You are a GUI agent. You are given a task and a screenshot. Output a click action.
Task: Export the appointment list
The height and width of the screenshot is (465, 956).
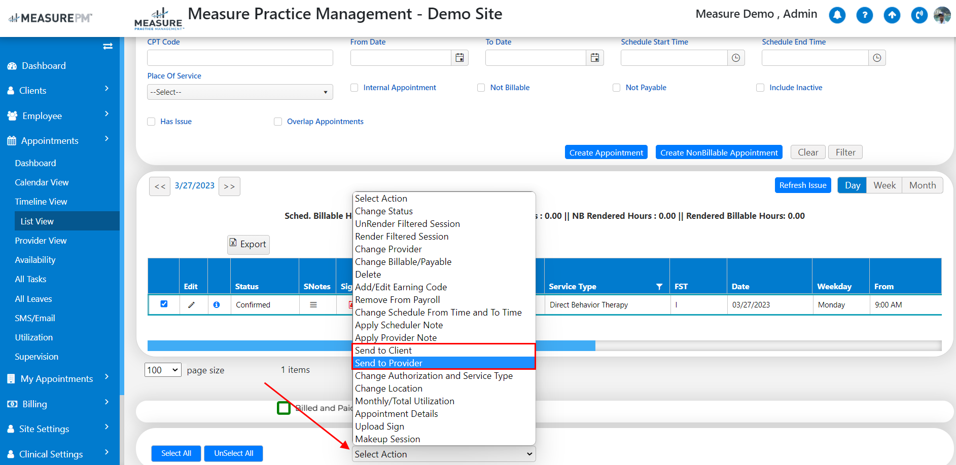(249, 245)
